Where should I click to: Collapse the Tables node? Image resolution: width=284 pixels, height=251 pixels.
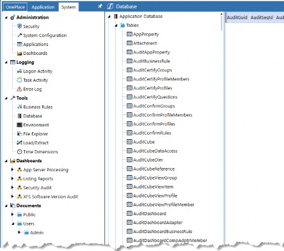116,26
